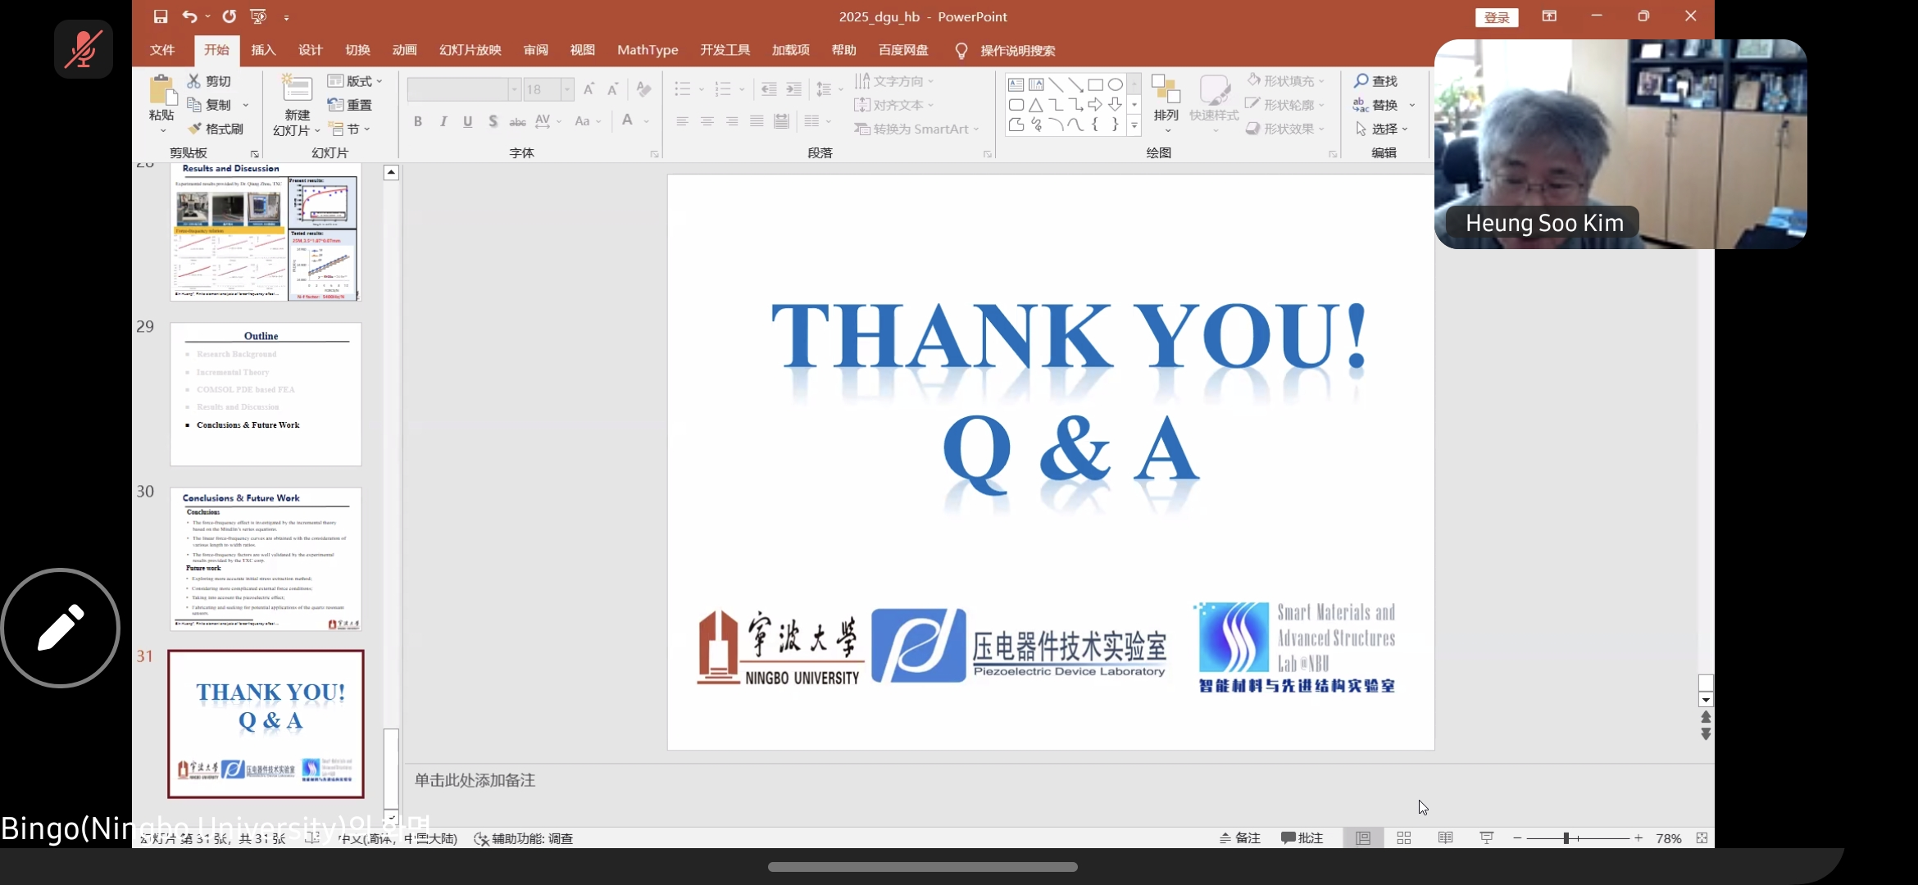The width and height of the screenshot is (1918, 885).
Task: Toggle center text alignment
Action: (x=707, y=121)
